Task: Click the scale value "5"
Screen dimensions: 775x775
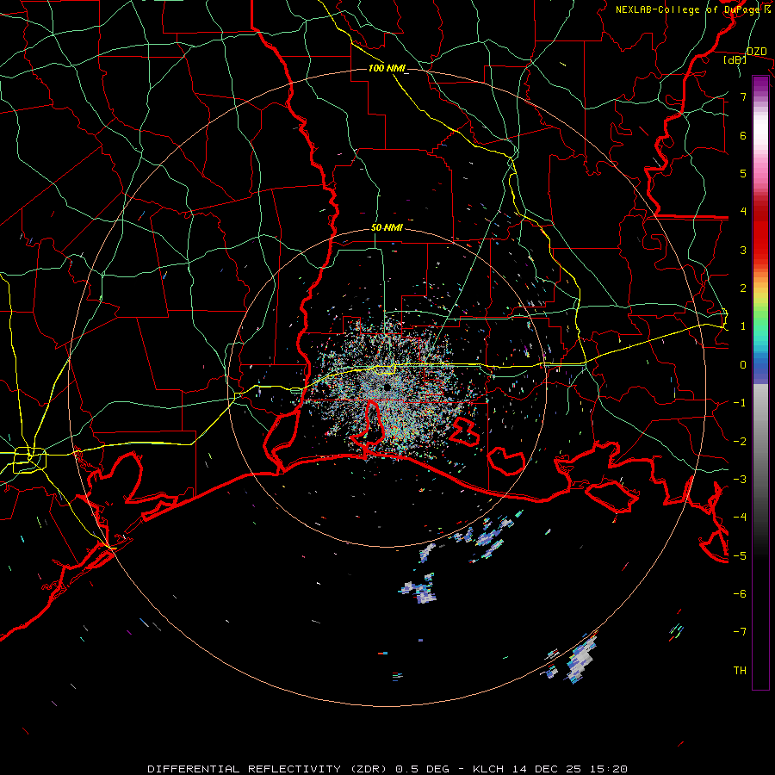Action: (743, 173)
